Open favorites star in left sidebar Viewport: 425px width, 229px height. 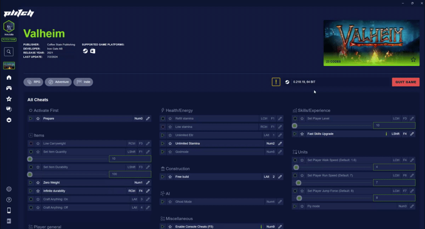9,99
